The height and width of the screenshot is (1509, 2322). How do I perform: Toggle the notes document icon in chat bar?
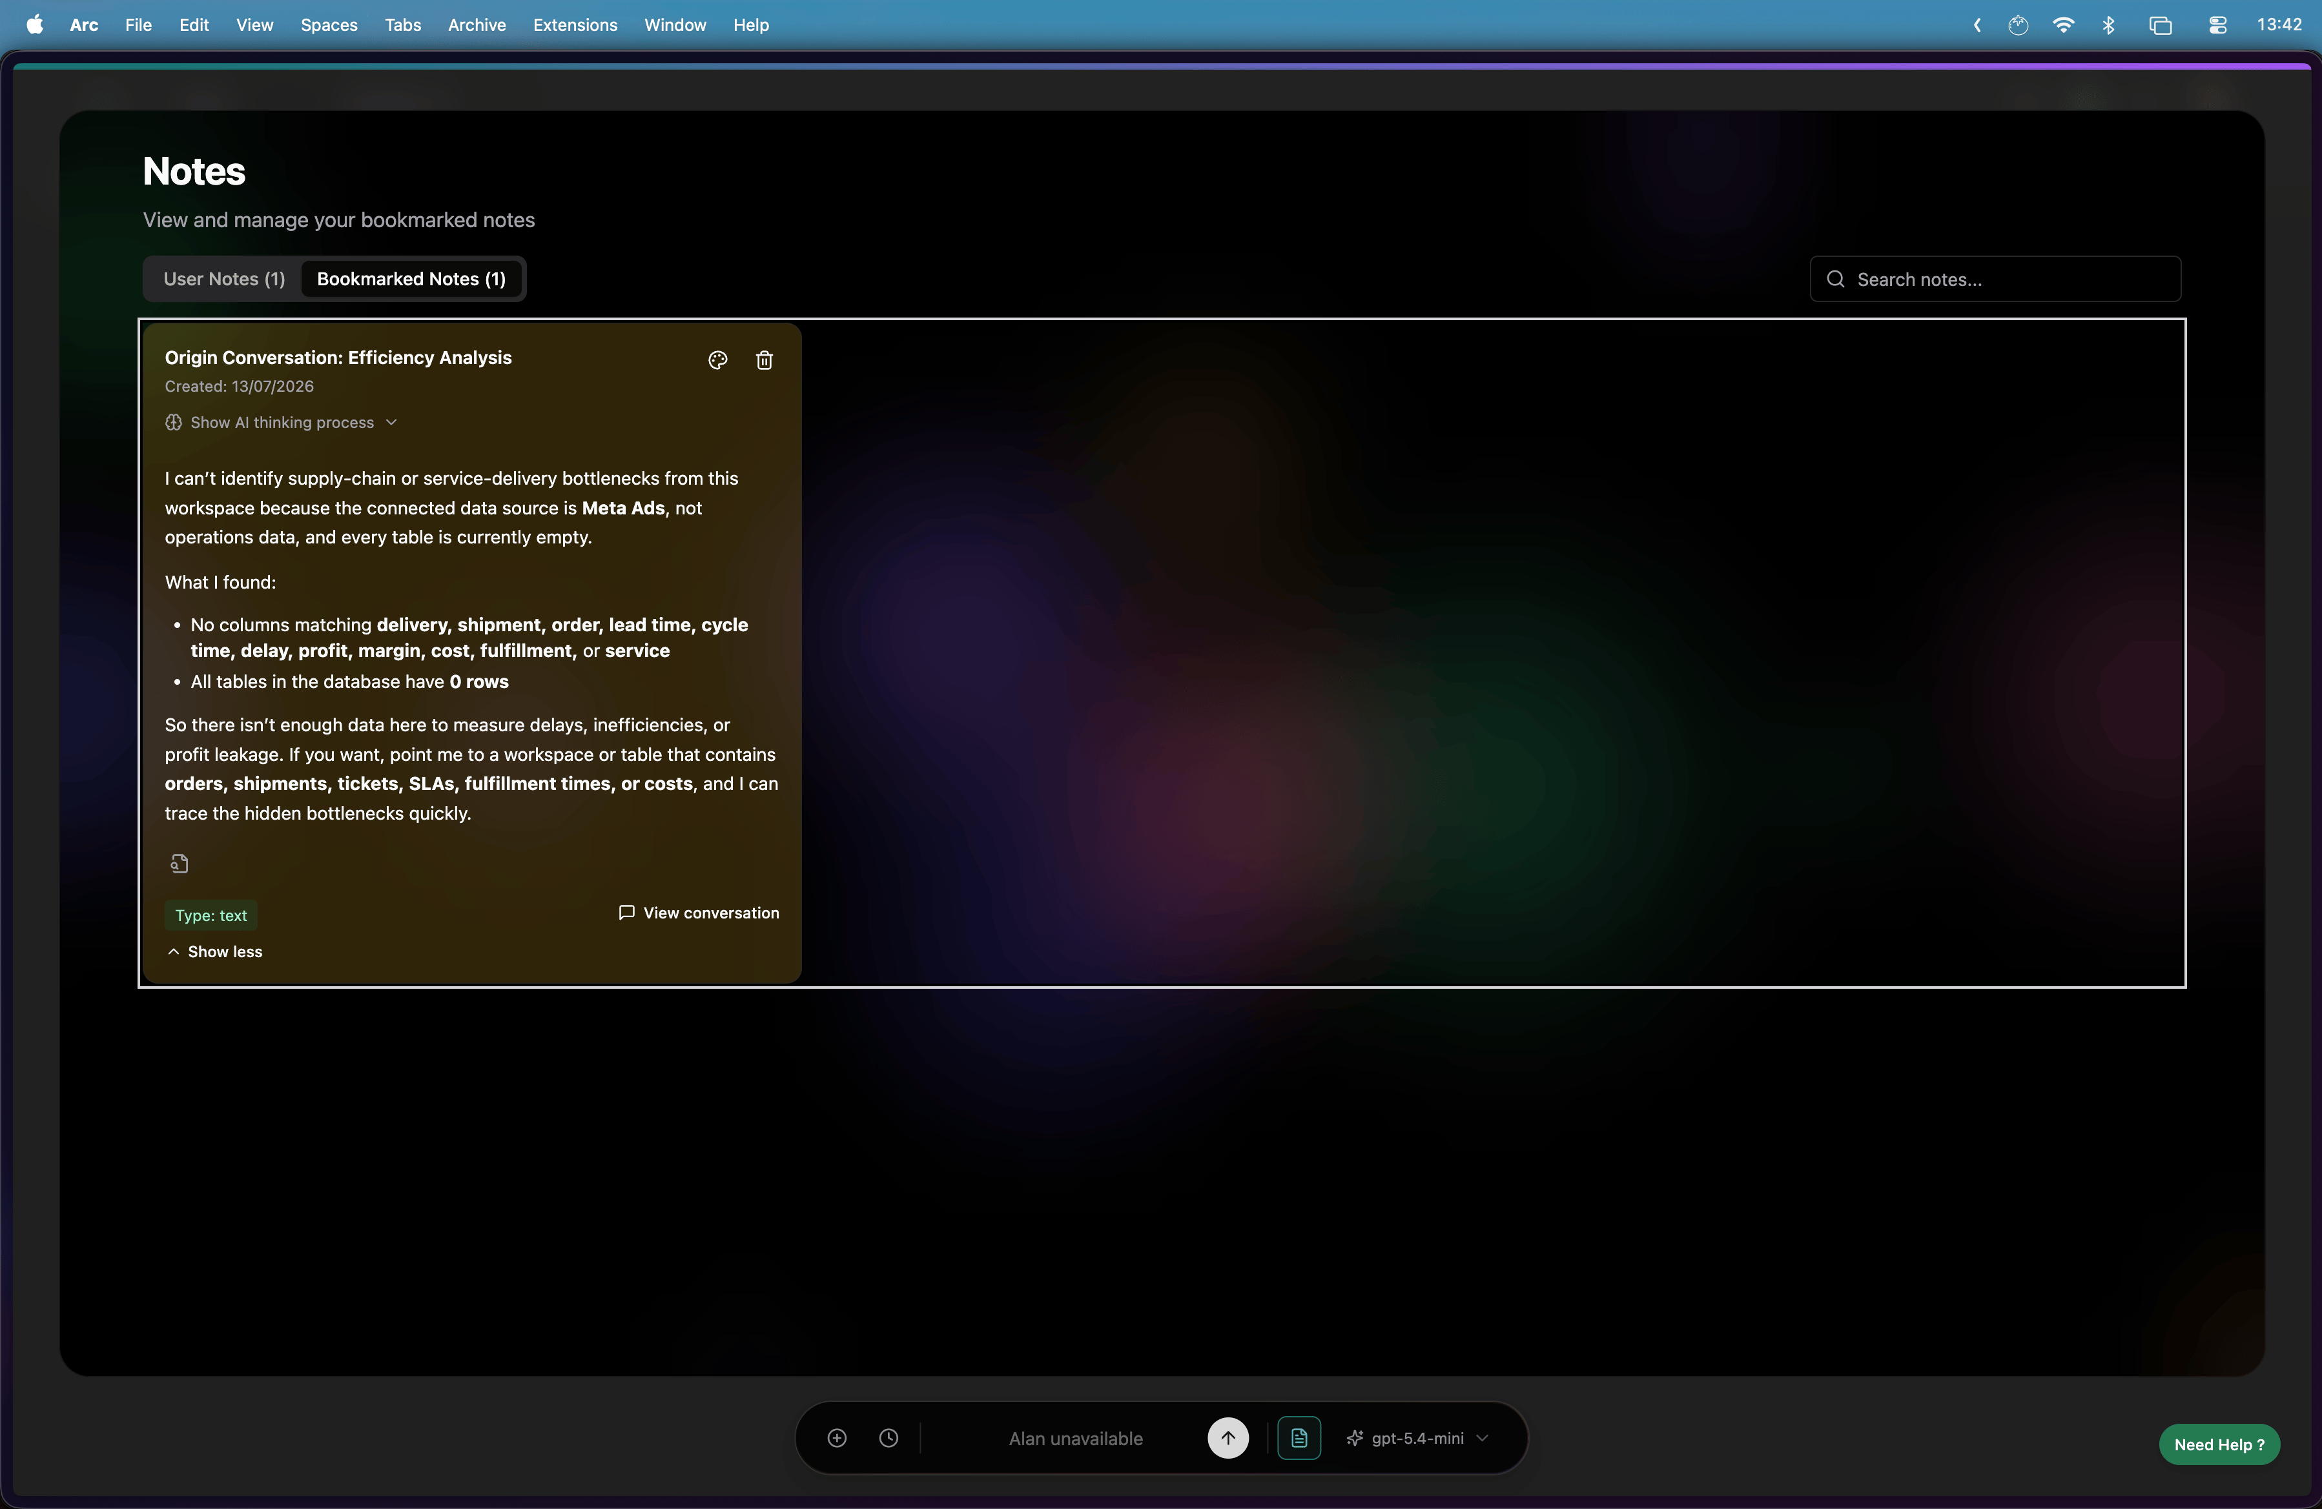1299,1438
